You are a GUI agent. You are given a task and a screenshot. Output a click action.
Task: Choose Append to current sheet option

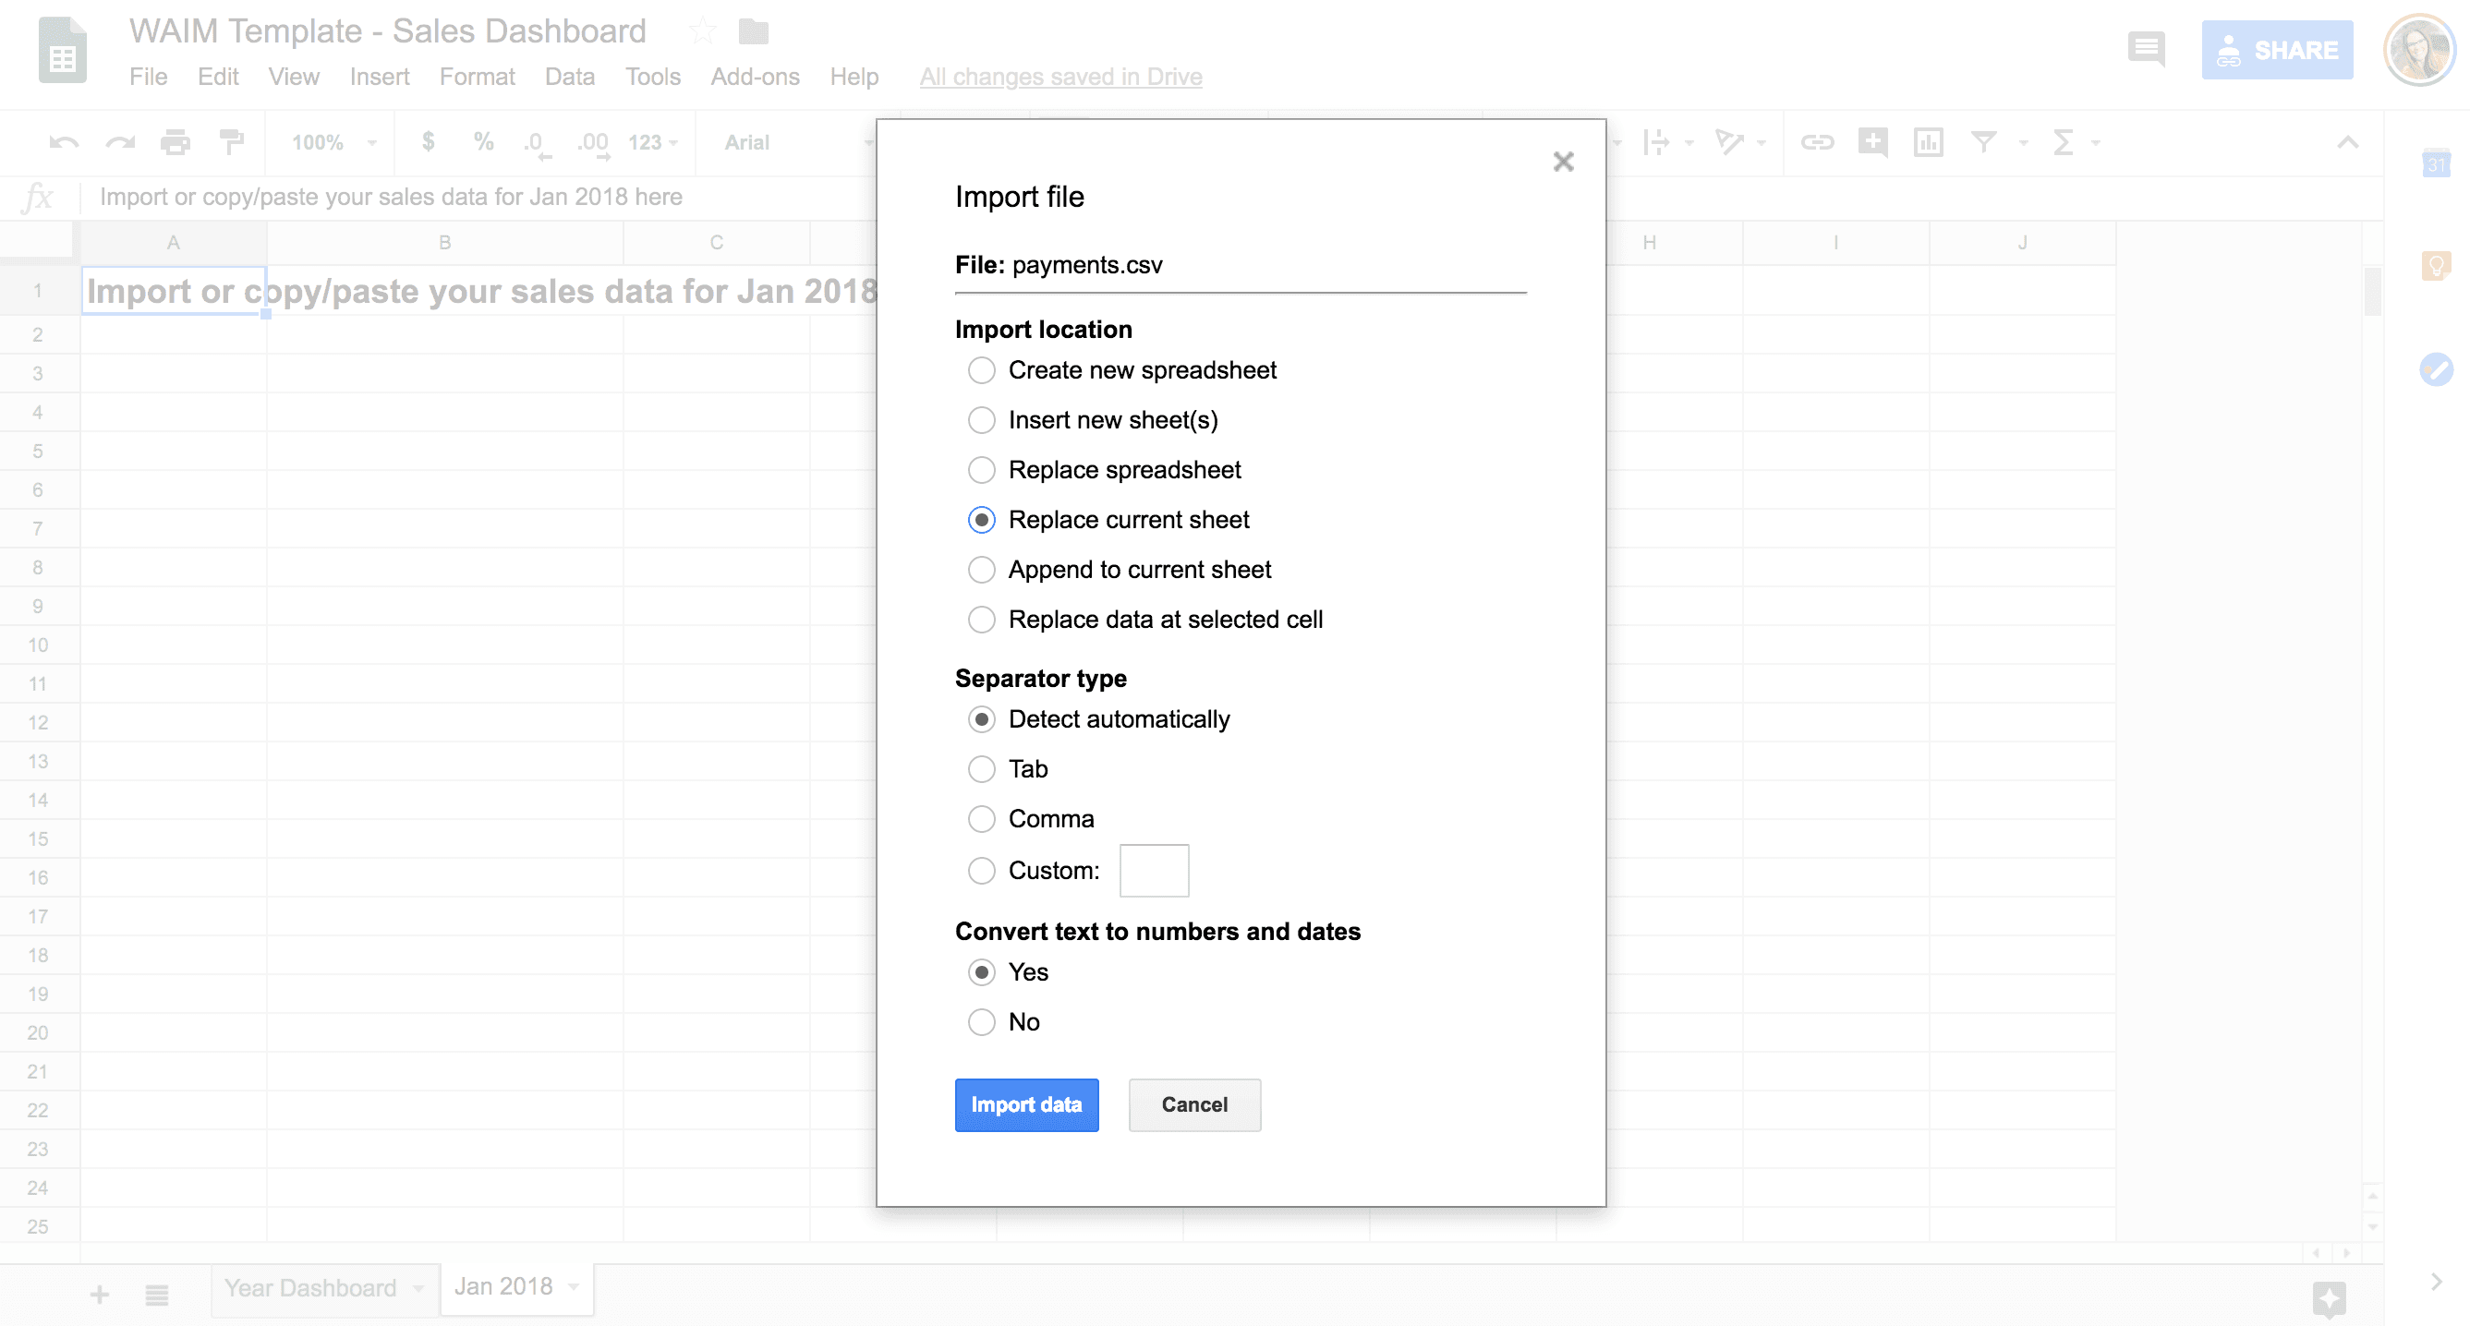pos(981,570)
